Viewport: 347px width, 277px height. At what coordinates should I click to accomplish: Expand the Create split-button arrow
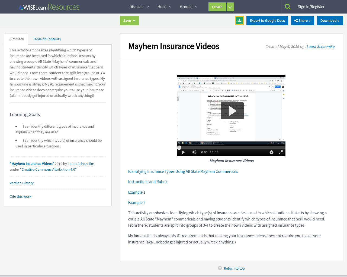pos(230,7)
